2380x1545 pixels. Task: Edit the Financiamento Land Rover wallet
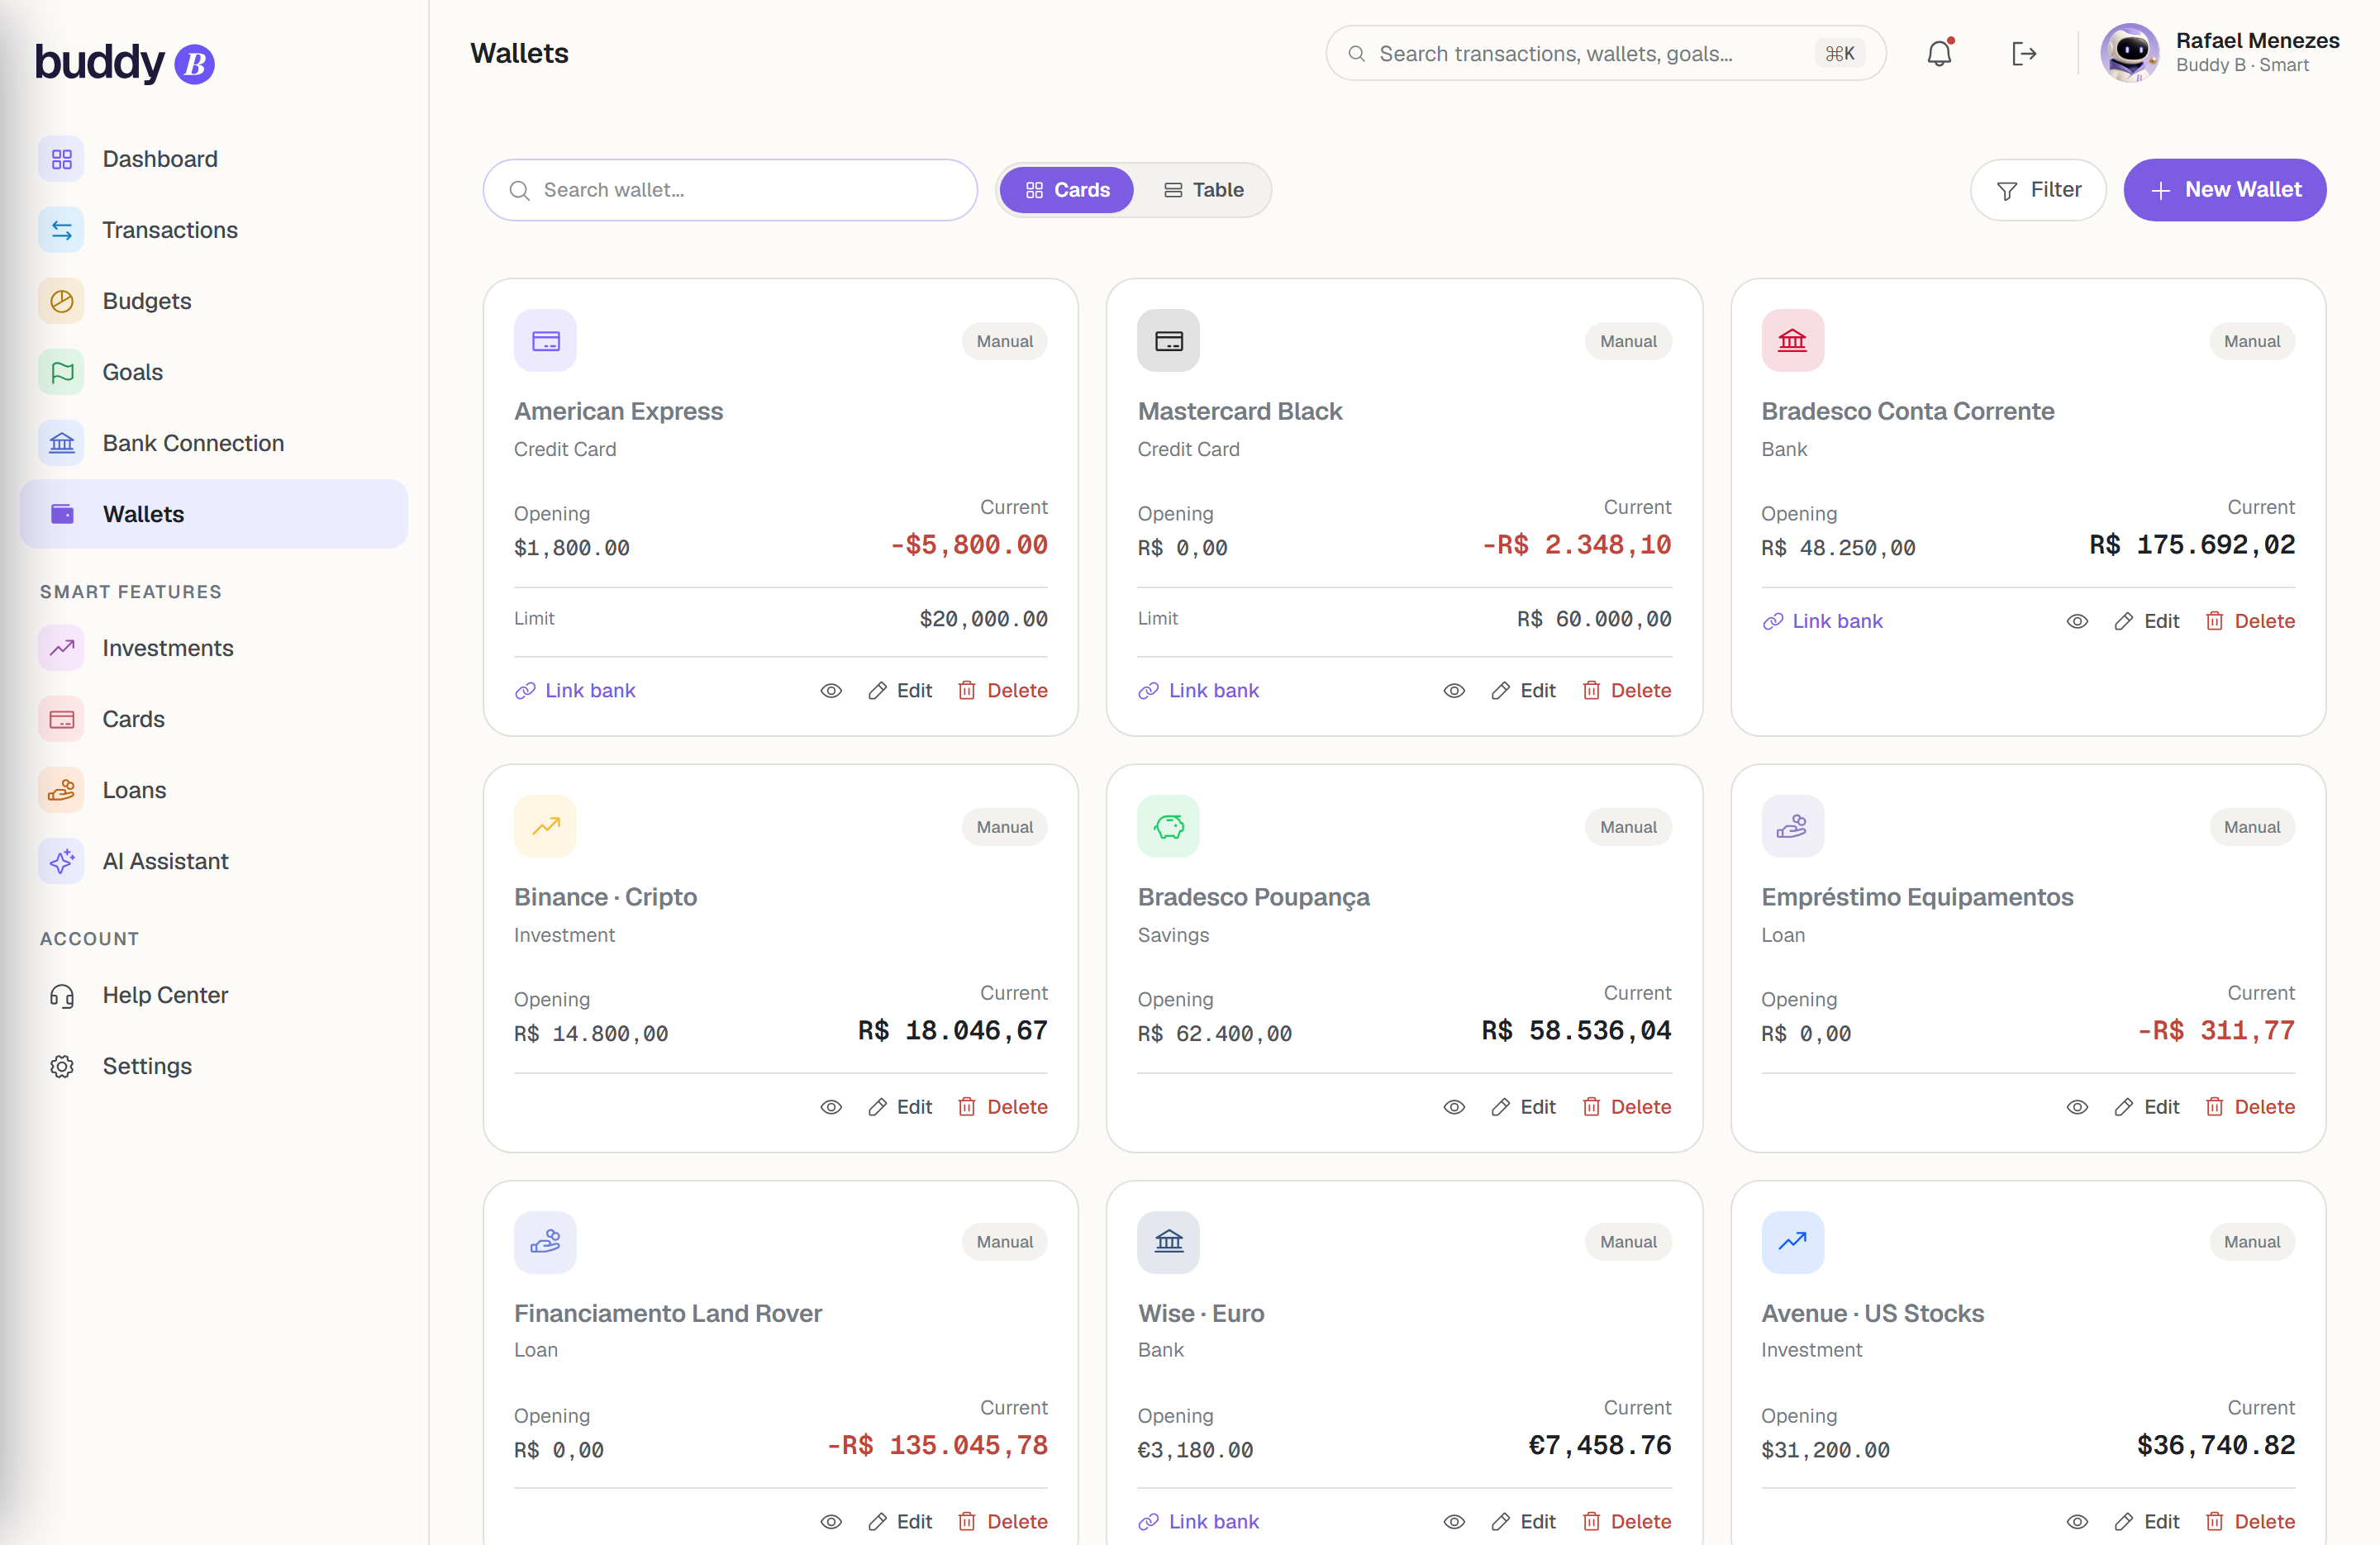(x=900, y=1522)
